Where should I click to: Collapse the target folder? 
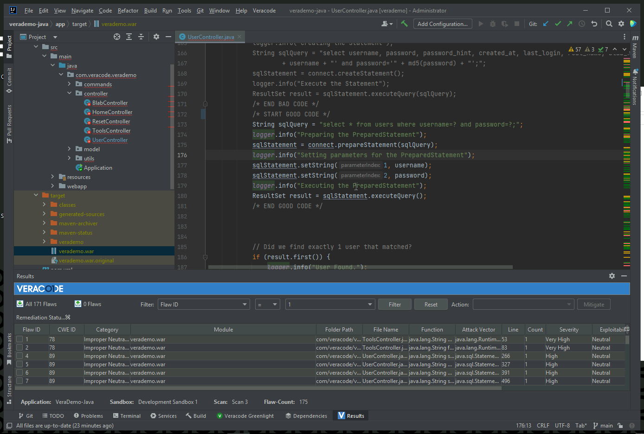(x=36, y=195)
